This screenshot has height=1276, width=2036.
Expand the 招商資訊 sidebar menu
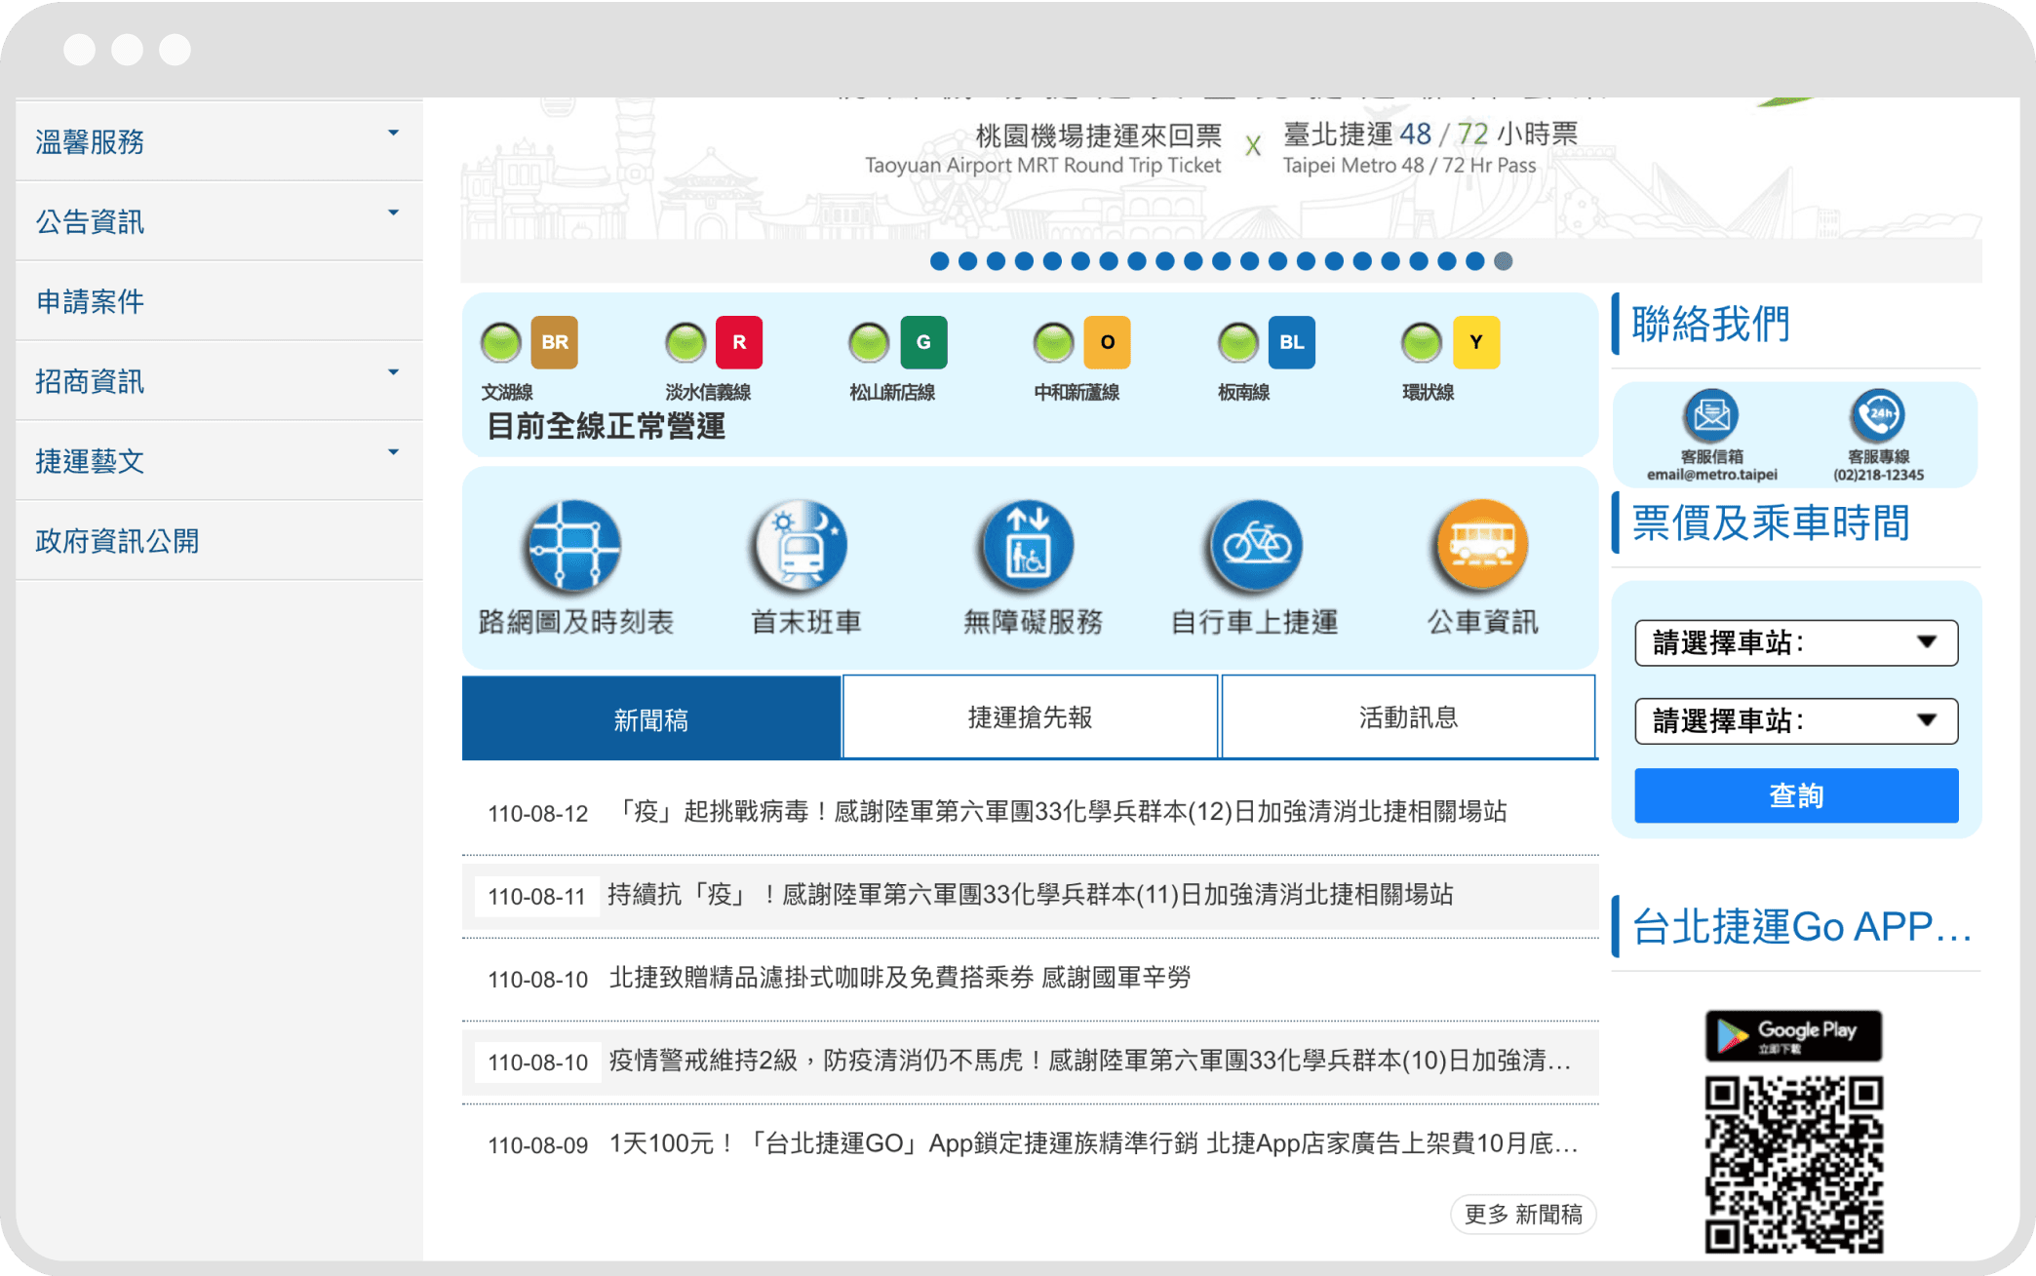point(219,381)
